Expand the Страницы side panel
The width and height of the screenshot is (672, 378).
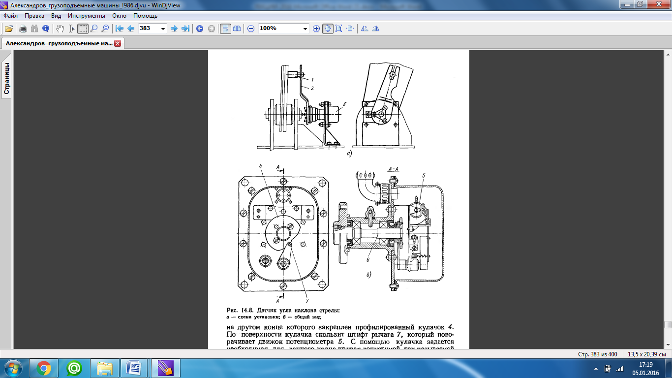tap(7, 78)
